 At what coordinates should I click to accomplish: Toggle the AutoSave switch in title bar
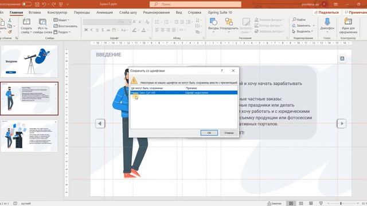click(27, 4)
